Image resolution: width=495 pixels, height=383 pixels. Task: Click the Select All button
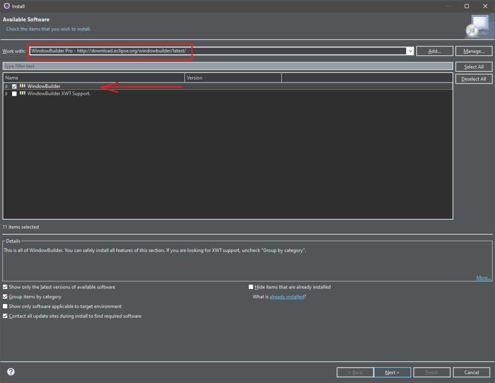tap(474, 67)
